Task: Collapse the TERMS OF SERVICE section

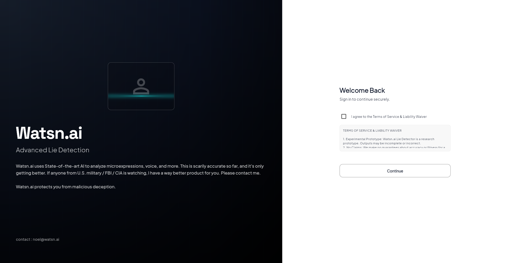Action: click(x=372, y=131)
